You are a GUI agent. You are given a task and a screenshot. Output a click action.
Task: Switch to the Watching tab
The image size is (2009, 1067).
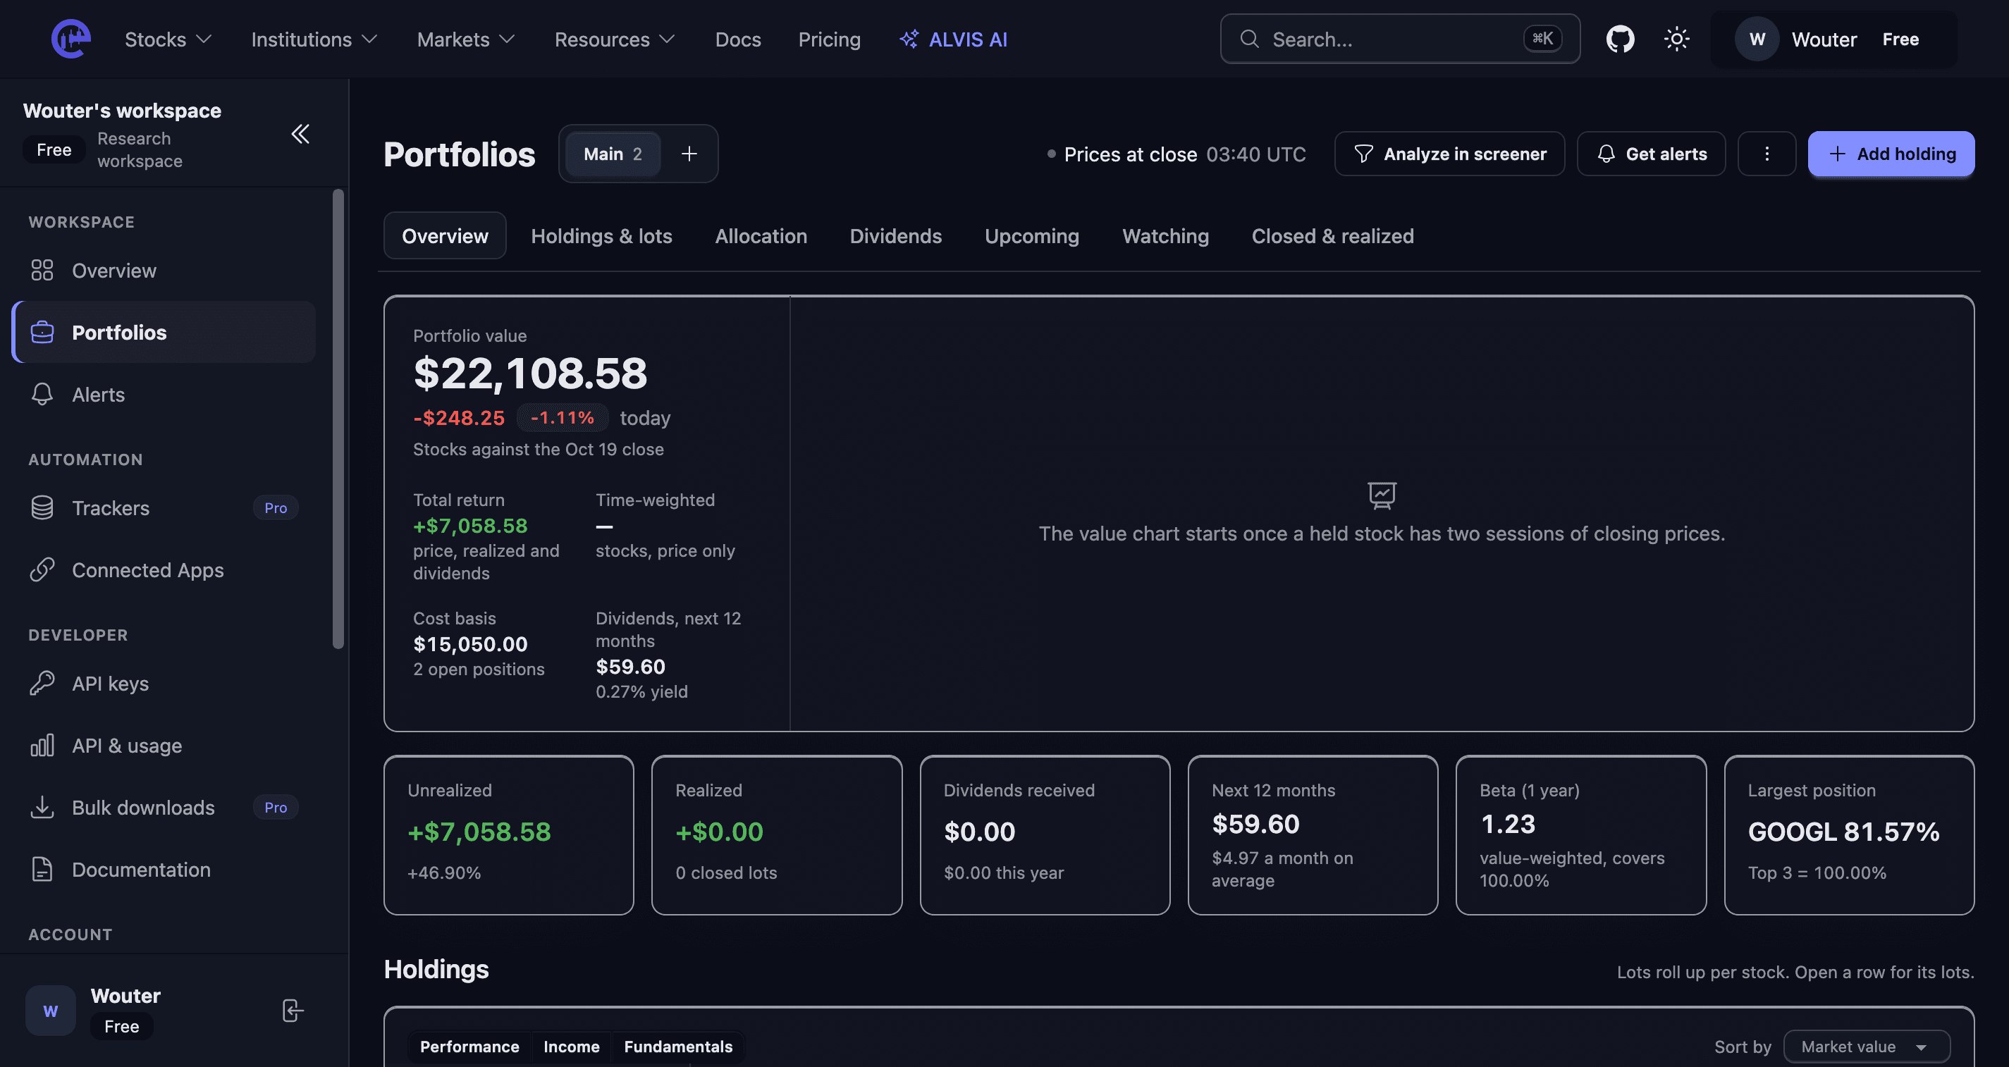tap(1165, 235)
